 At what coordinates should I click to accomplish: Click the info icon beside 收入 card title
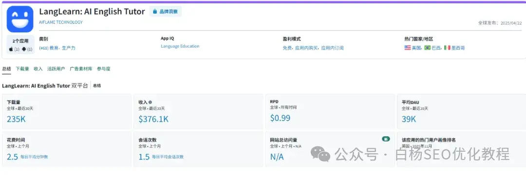[x=150, y=102]
